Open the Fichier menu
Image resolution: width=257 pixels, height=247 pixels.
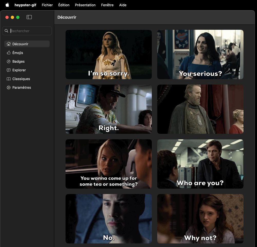[47, 5]
